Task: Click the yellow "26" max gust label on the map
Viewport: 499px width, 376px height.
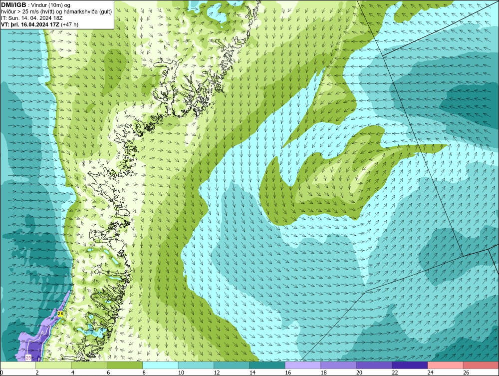Action: pyautogui.click(x=60, y=314)
